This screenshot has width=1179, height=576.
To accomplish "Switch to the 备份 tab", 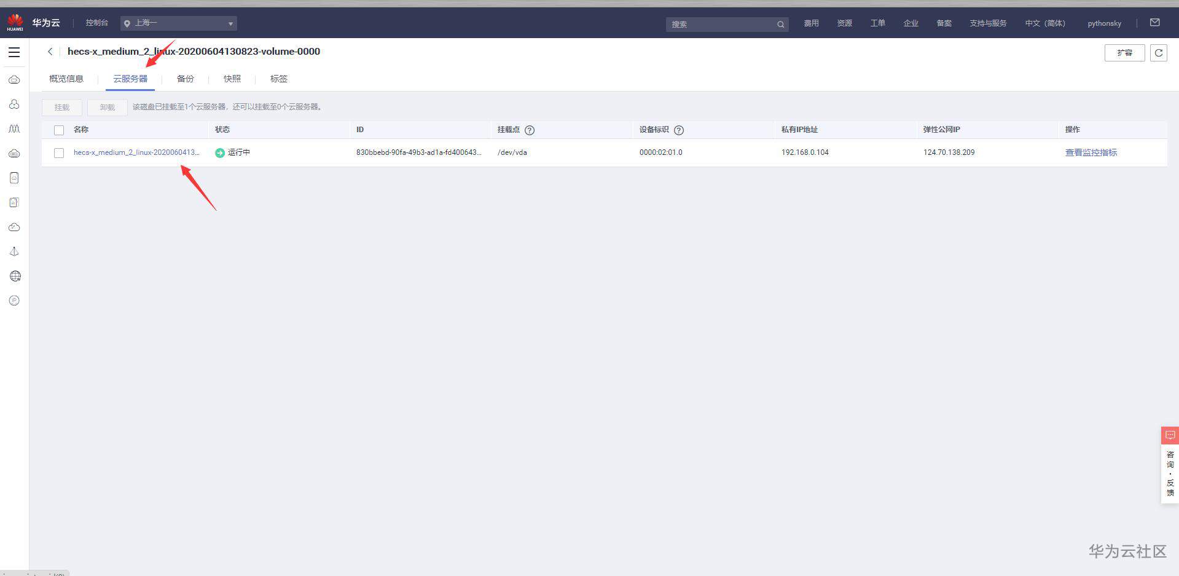I will [186, 79].
